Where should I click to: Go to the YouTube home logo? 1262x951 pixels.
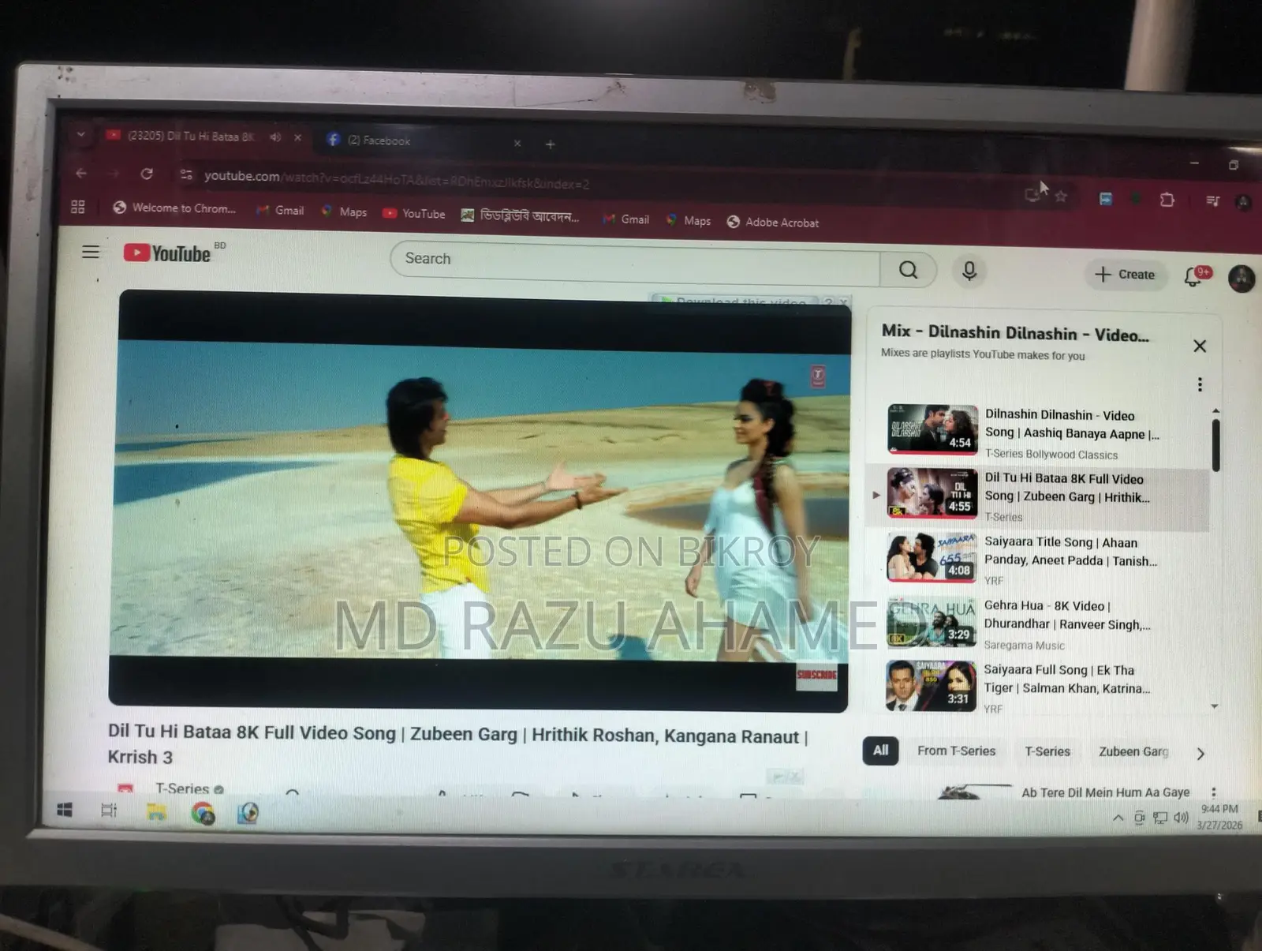point(167,253)
